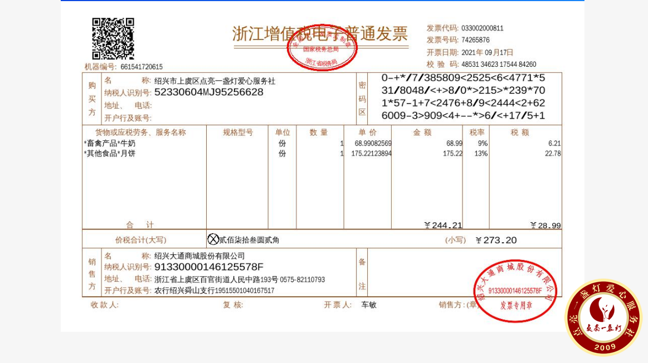Click the 价税合计(大写) label
Viewport: 648px width, 363px height.
pos(140,240)
